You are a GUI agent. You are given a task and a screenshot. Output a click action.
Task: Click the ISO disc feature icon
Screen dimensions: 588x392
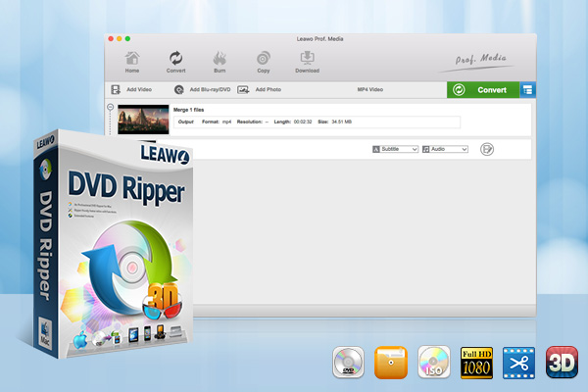point(434,362)
